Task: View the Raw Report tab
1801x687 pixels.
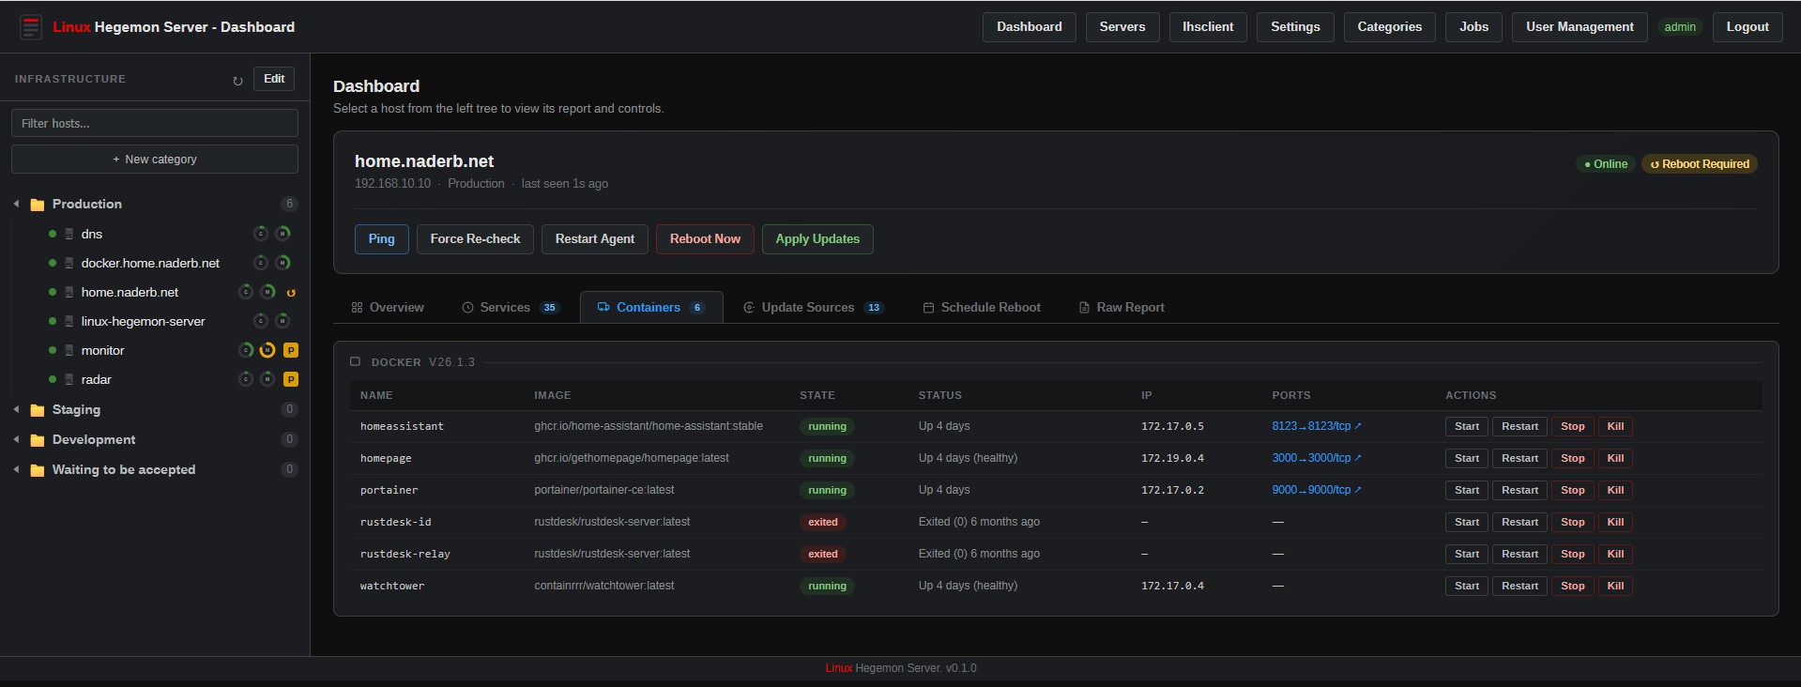Action: pyautogui.click(x=1122, y=307)
